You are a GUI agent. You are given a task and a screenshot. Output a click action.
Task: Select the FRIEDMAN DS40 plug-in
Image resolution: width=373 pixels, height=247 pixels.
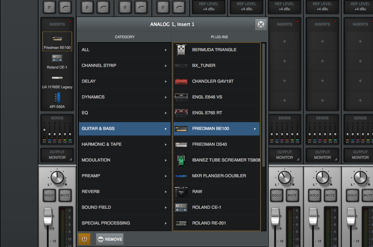pos(217,145)
